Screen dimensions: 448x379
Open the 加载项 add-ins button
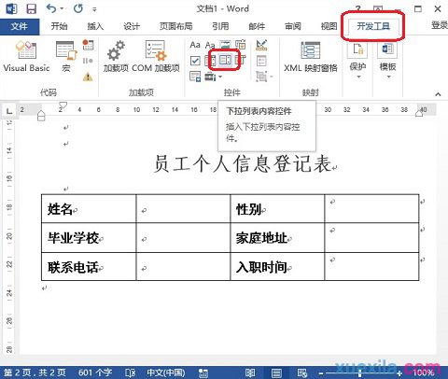click(116, 57)
